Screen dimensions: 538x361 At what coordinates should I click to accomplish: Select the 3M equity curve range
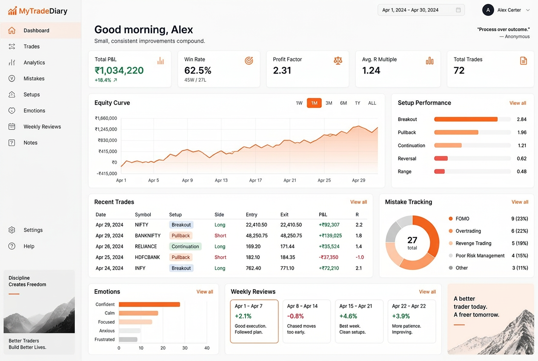click(x=329, y=103)
